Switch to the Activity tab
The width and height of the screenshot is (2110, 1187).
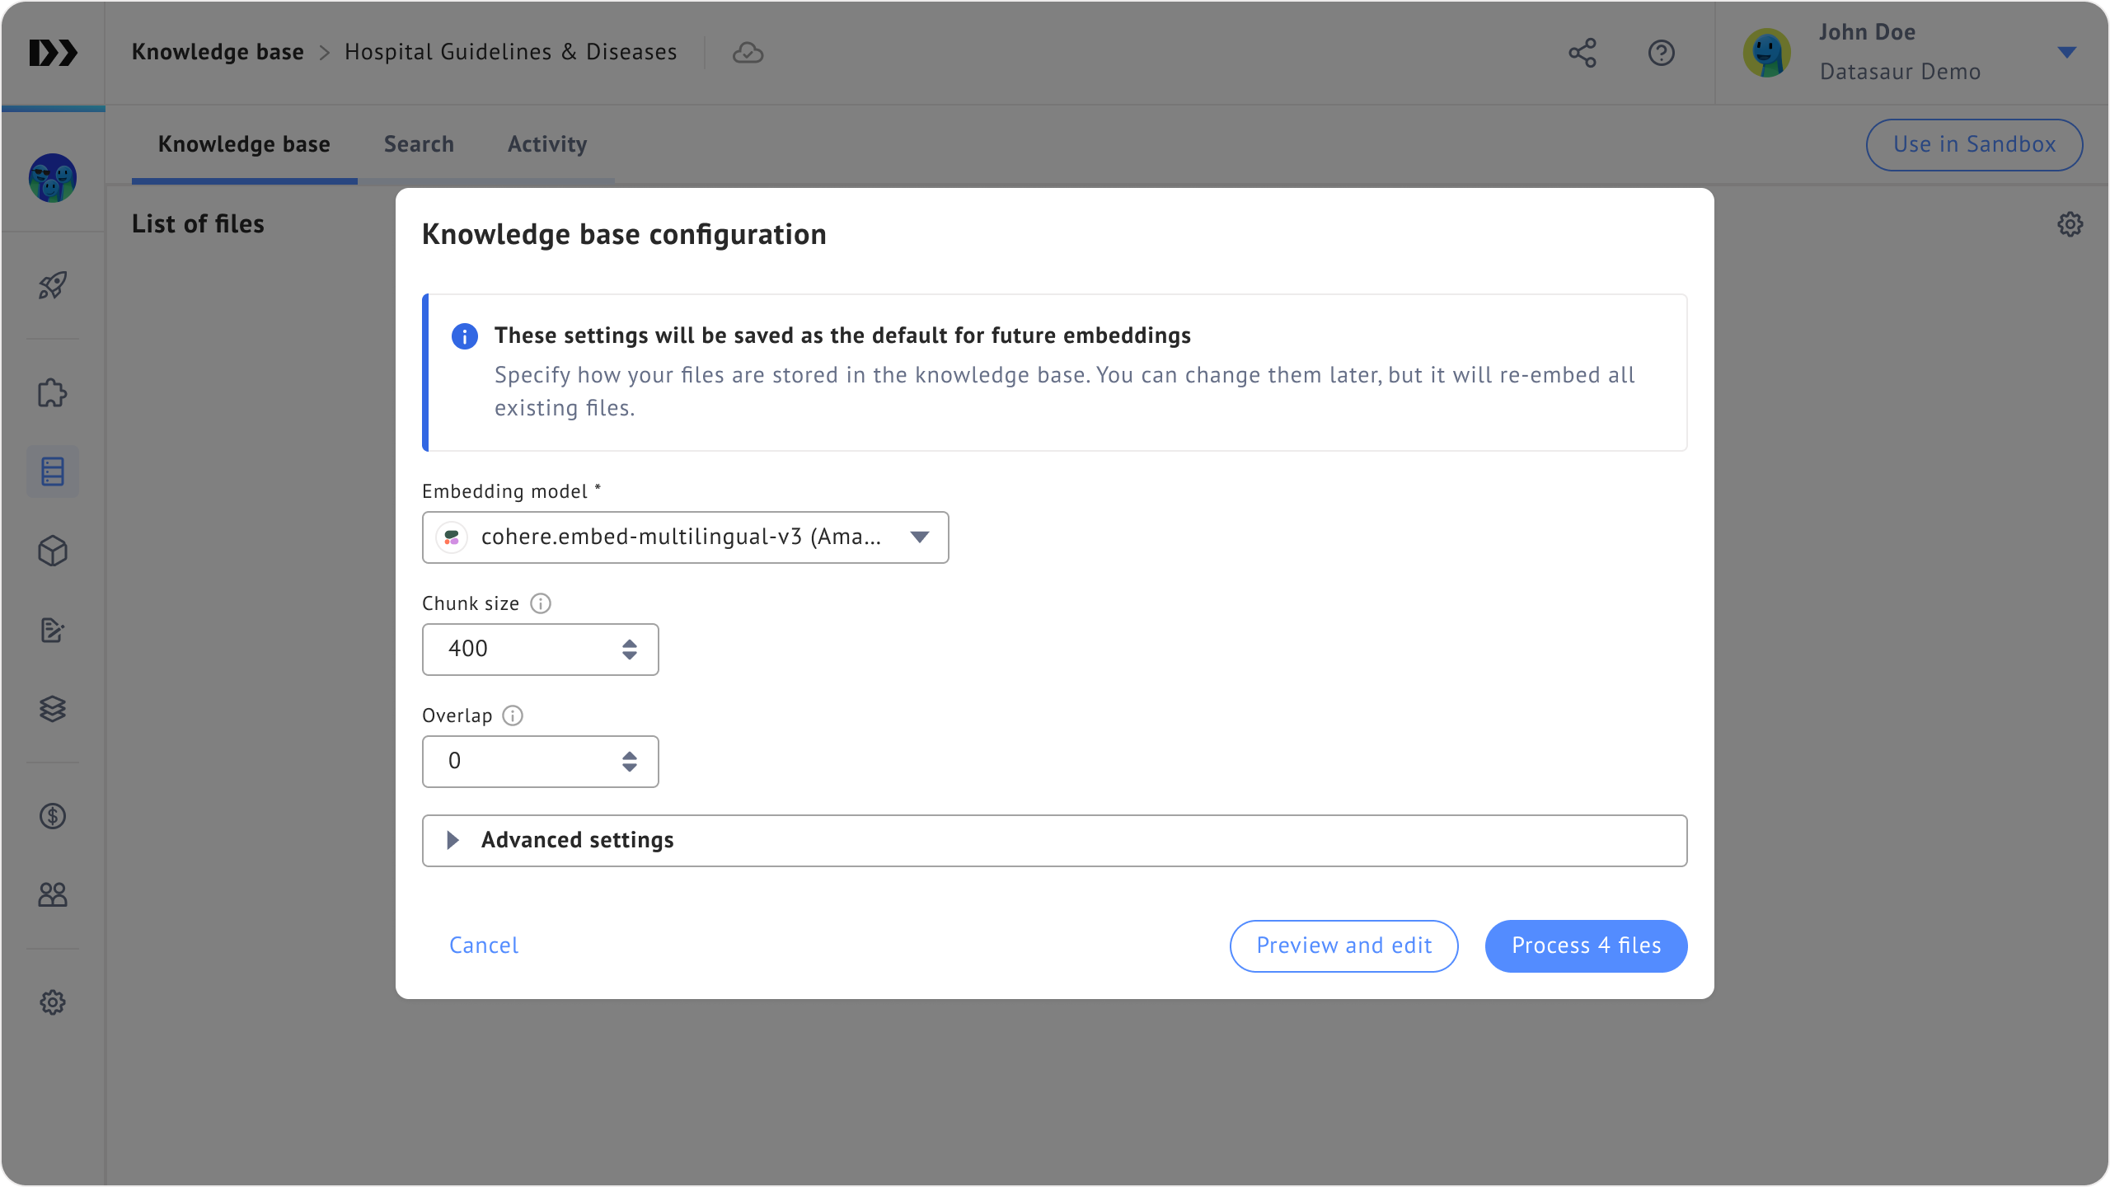pos(547,144)
